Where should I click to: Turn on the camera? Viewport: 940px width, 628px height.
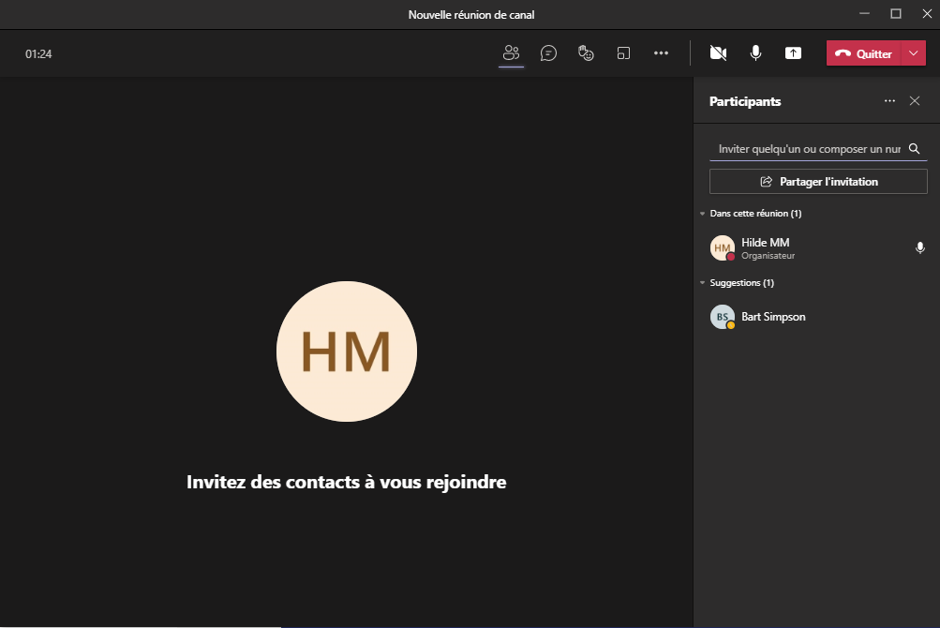pos(718,53)
